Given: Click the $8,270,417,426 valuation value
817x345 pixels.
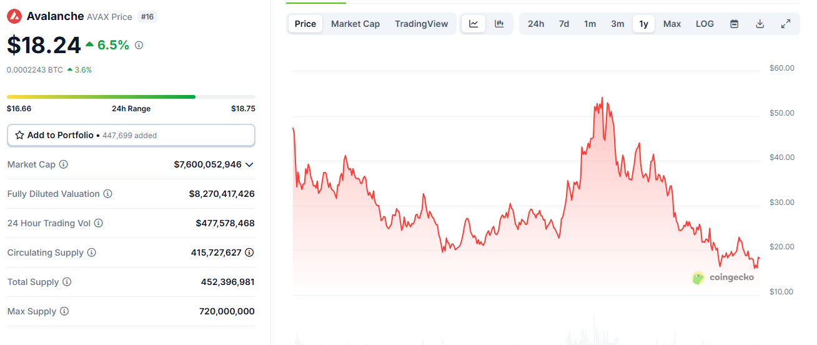Looking at the screenshot, I should click(x=222, y=194).
